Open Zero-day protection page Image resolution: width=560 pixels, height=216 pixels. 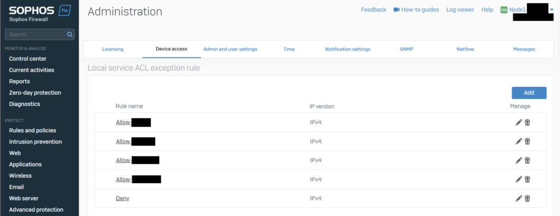point(35,92)
